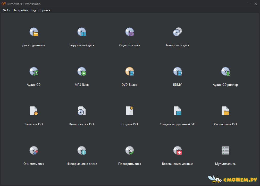Open the Вид menu
Image resolution: width=260 pixels, height=186 pixels.
[x=33, y=10]
